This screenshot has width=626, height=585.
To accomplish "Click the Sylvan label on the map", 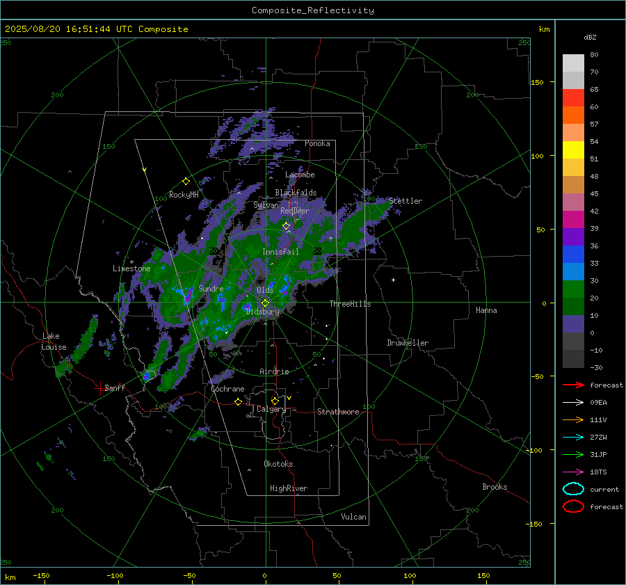I will [x=266, y=205].
